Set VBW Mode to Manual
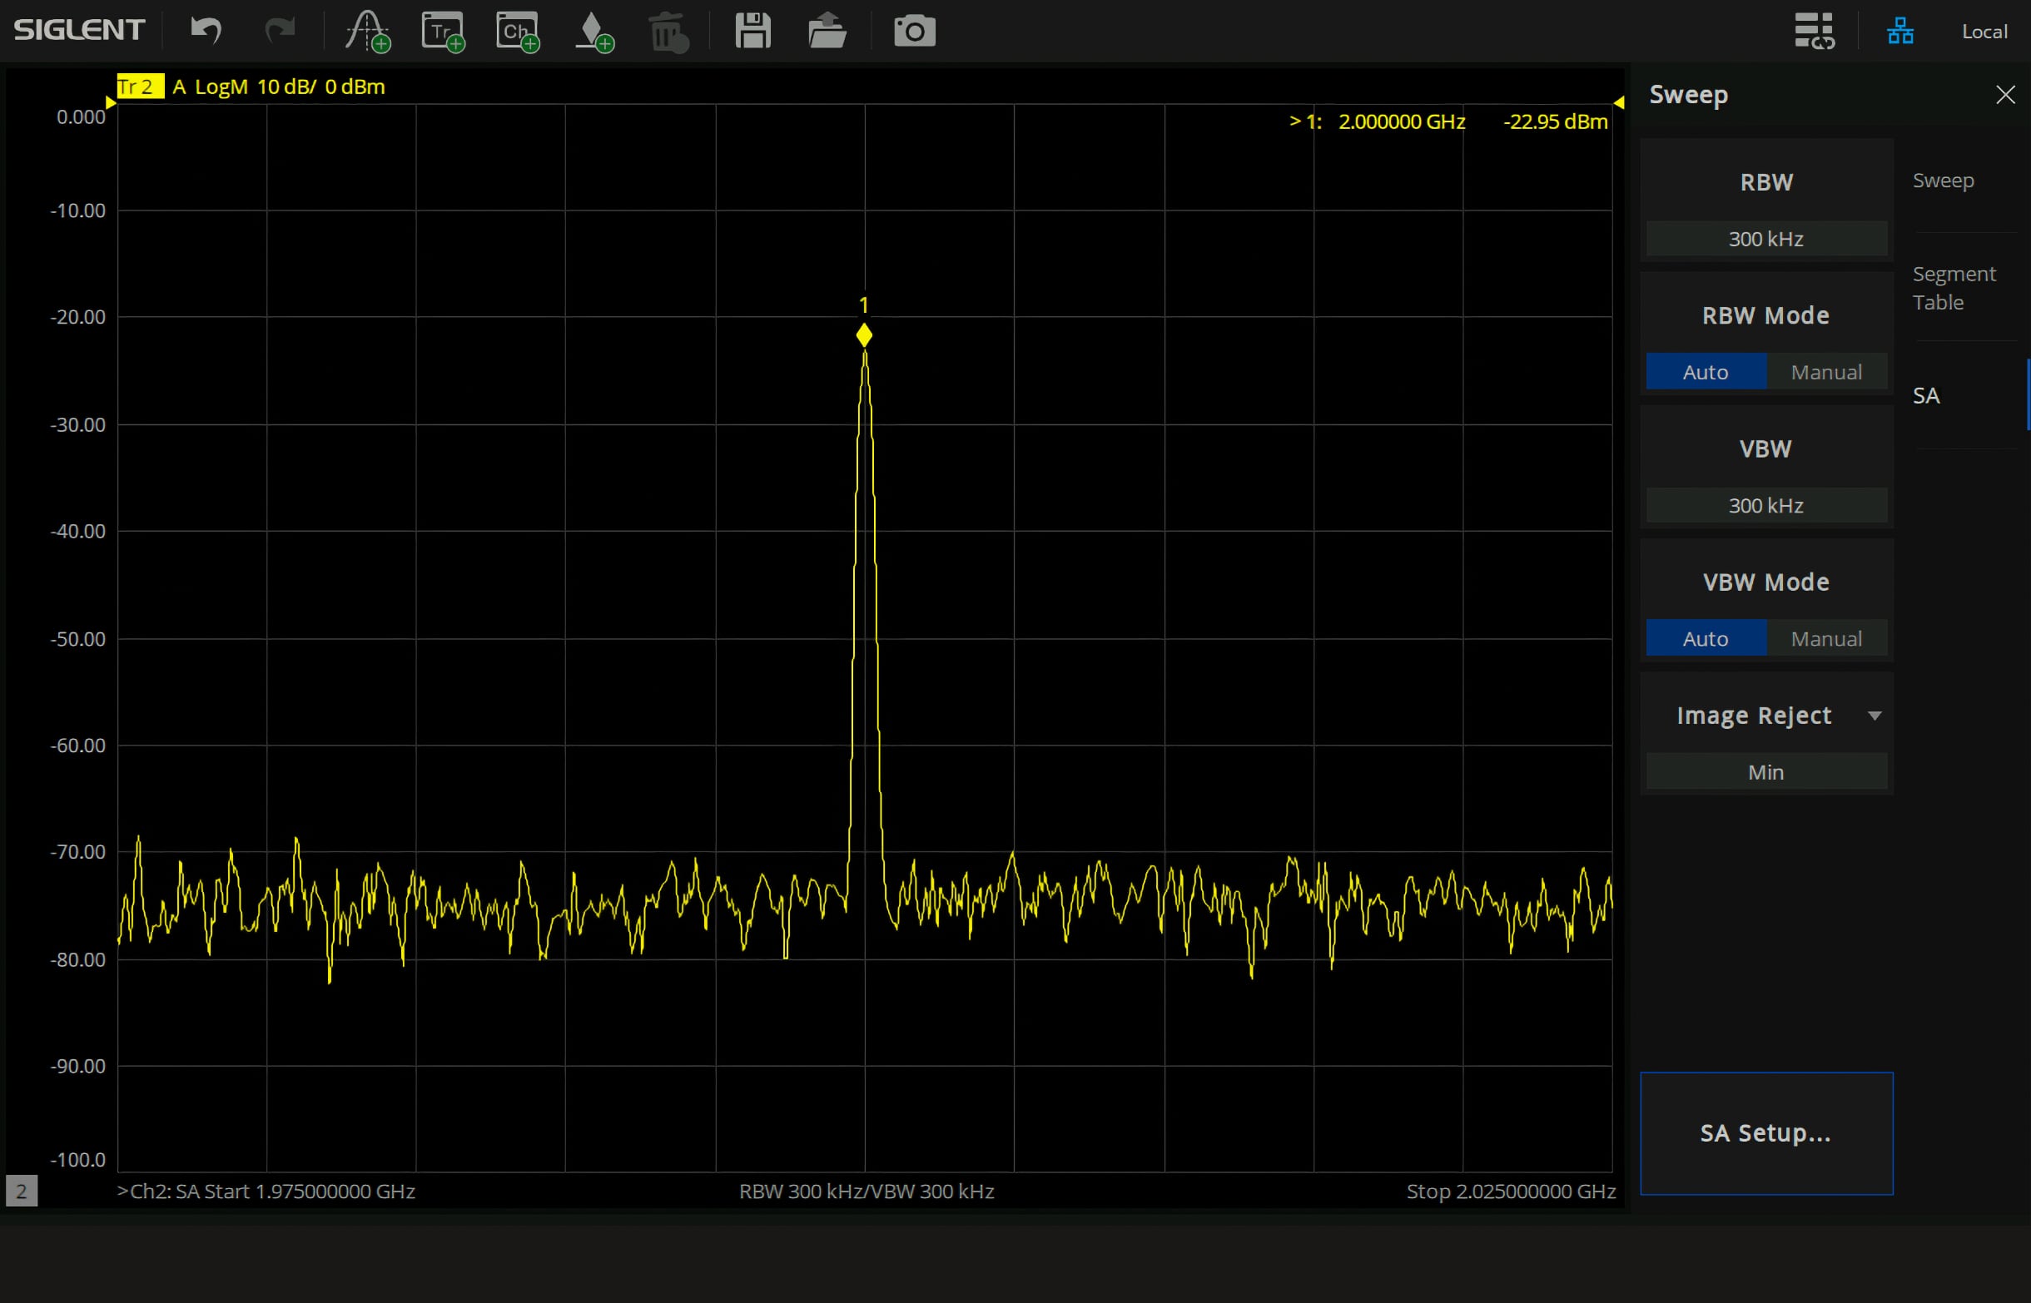The width and height of the screenshot is (2031, 1303). click(1826, 638)
